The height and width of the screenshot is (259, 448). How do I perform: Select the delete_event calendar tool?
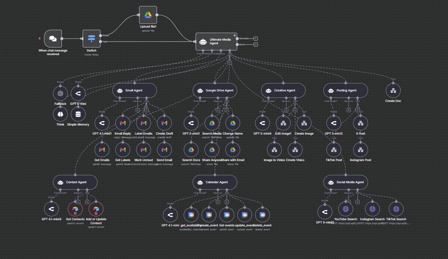262,215
